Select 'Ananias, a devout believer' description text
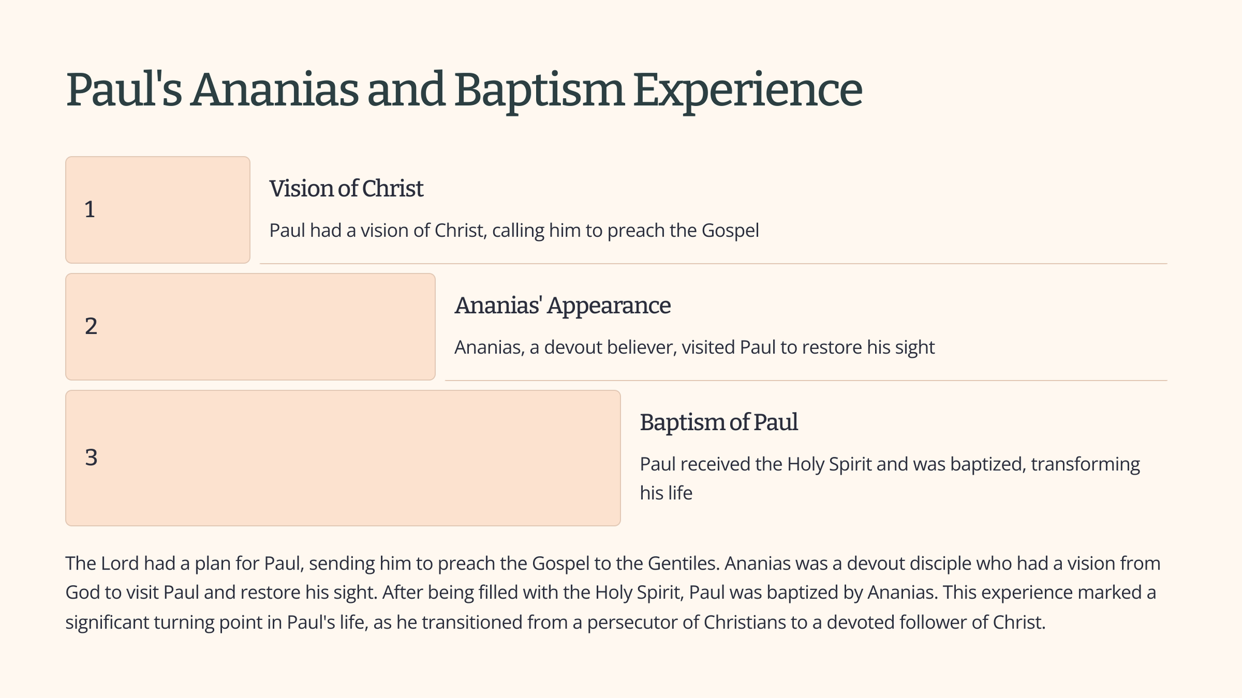This screenshot has width=1242, height=698. pyautogui.click(x=694, y=348)
